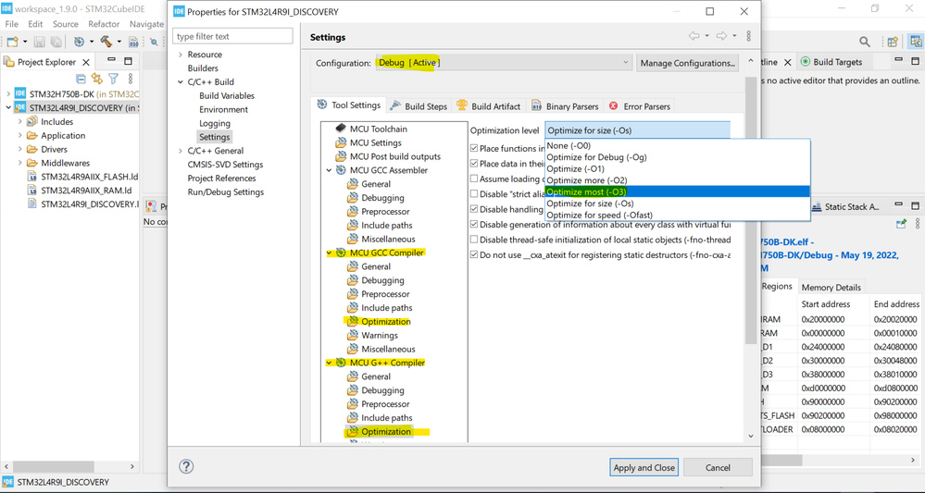Expand the STM32H750B-DK project
This screenshot has width=925, height=493.
click(7, 93)
